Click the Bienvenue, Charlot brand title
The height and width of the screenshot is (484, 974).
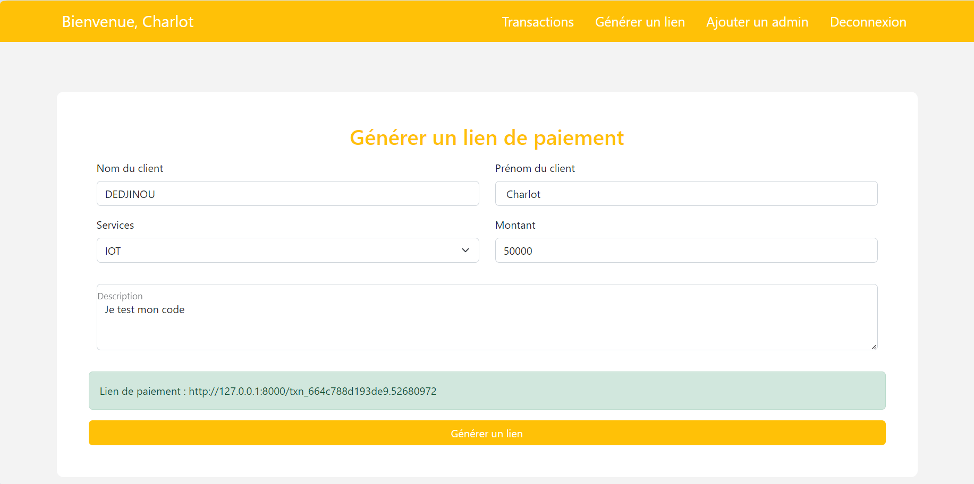(128, 22)
